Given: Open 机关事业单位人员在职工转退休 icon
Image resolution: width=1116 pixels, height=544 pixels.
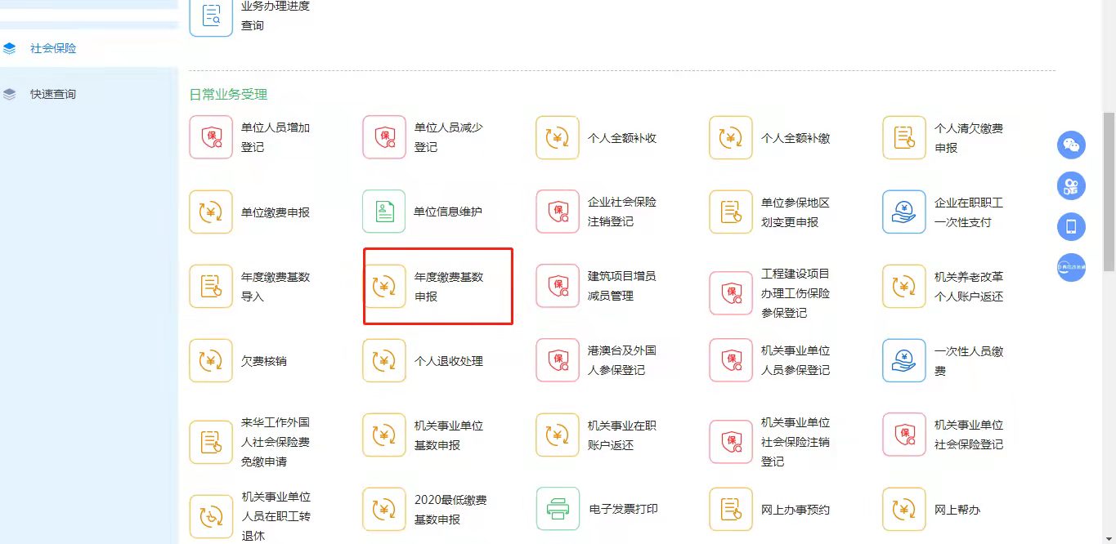Looking at the screenshot, I should pyautogui.click(x=211, y=516).
